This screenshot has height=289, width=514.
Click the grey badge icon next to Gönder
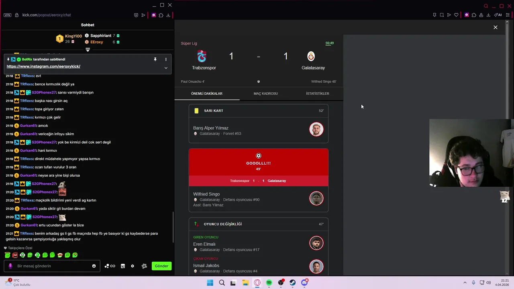coord(144,266)
